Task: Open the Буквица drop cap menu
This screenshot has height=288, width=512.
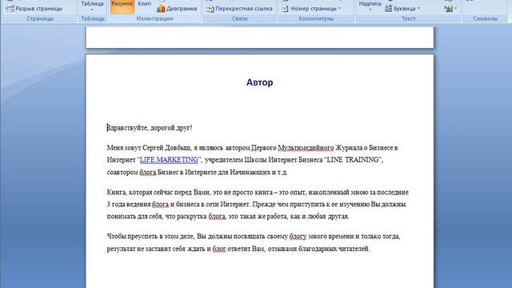Action: tap(402, 9)
